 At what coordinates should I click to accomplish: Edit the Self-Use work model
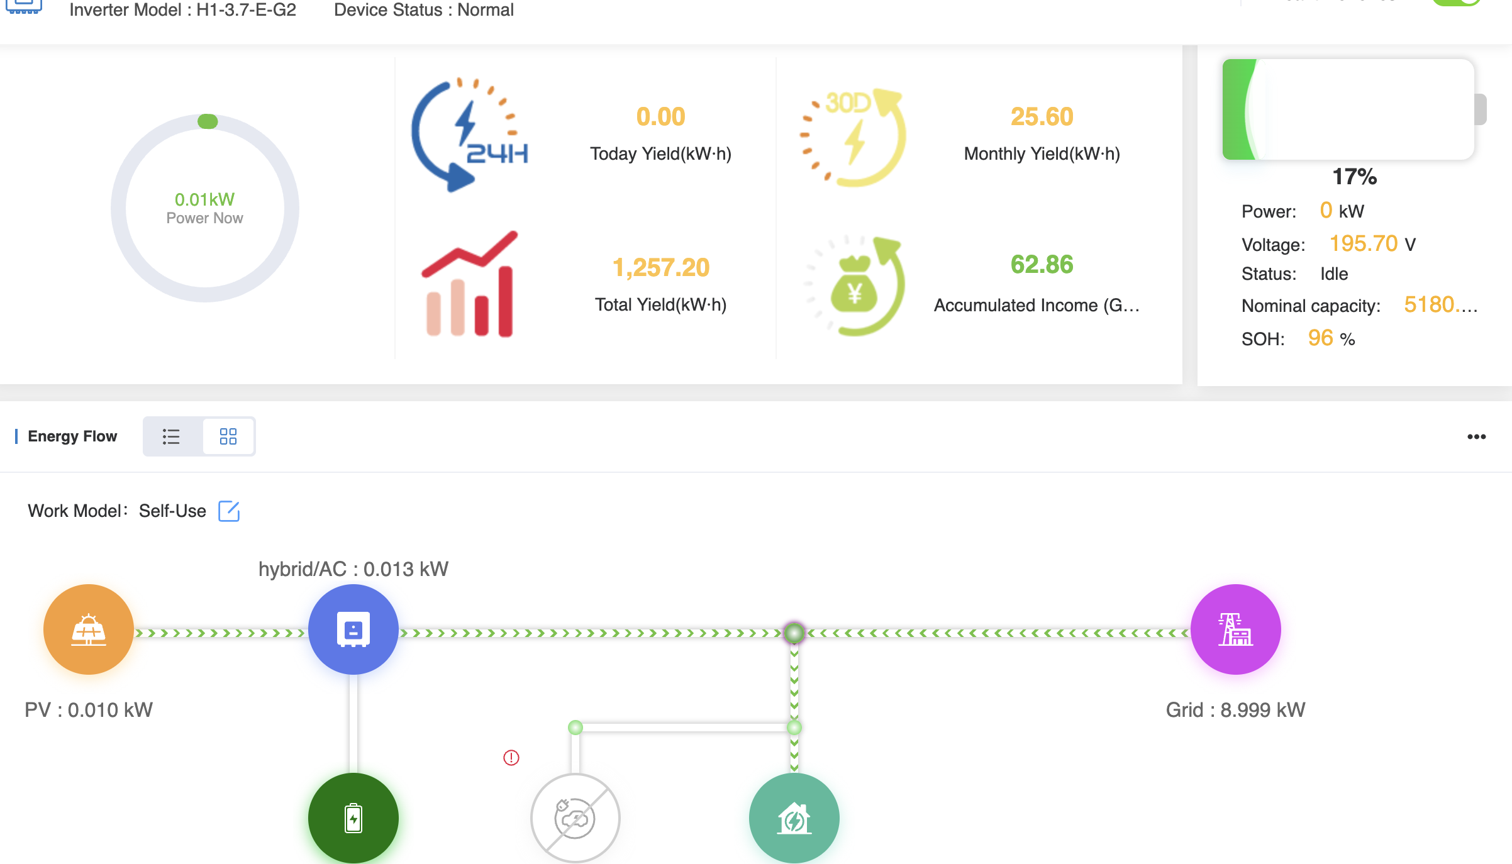pos(229,511)
